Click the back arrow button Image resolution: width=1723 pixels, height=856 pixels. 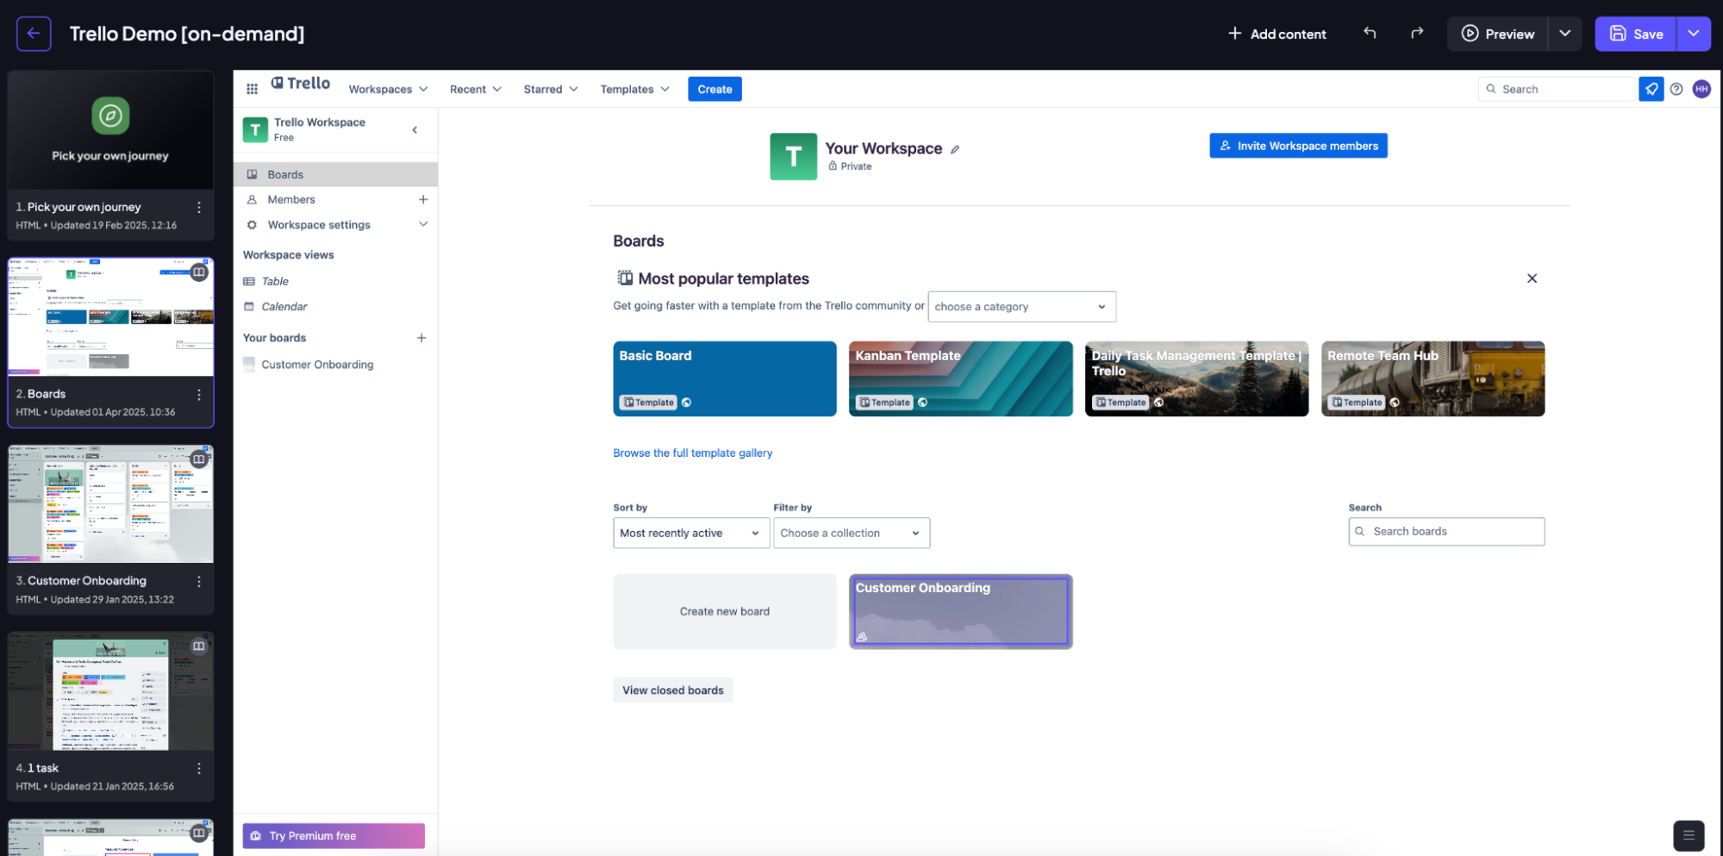point(34,34)
